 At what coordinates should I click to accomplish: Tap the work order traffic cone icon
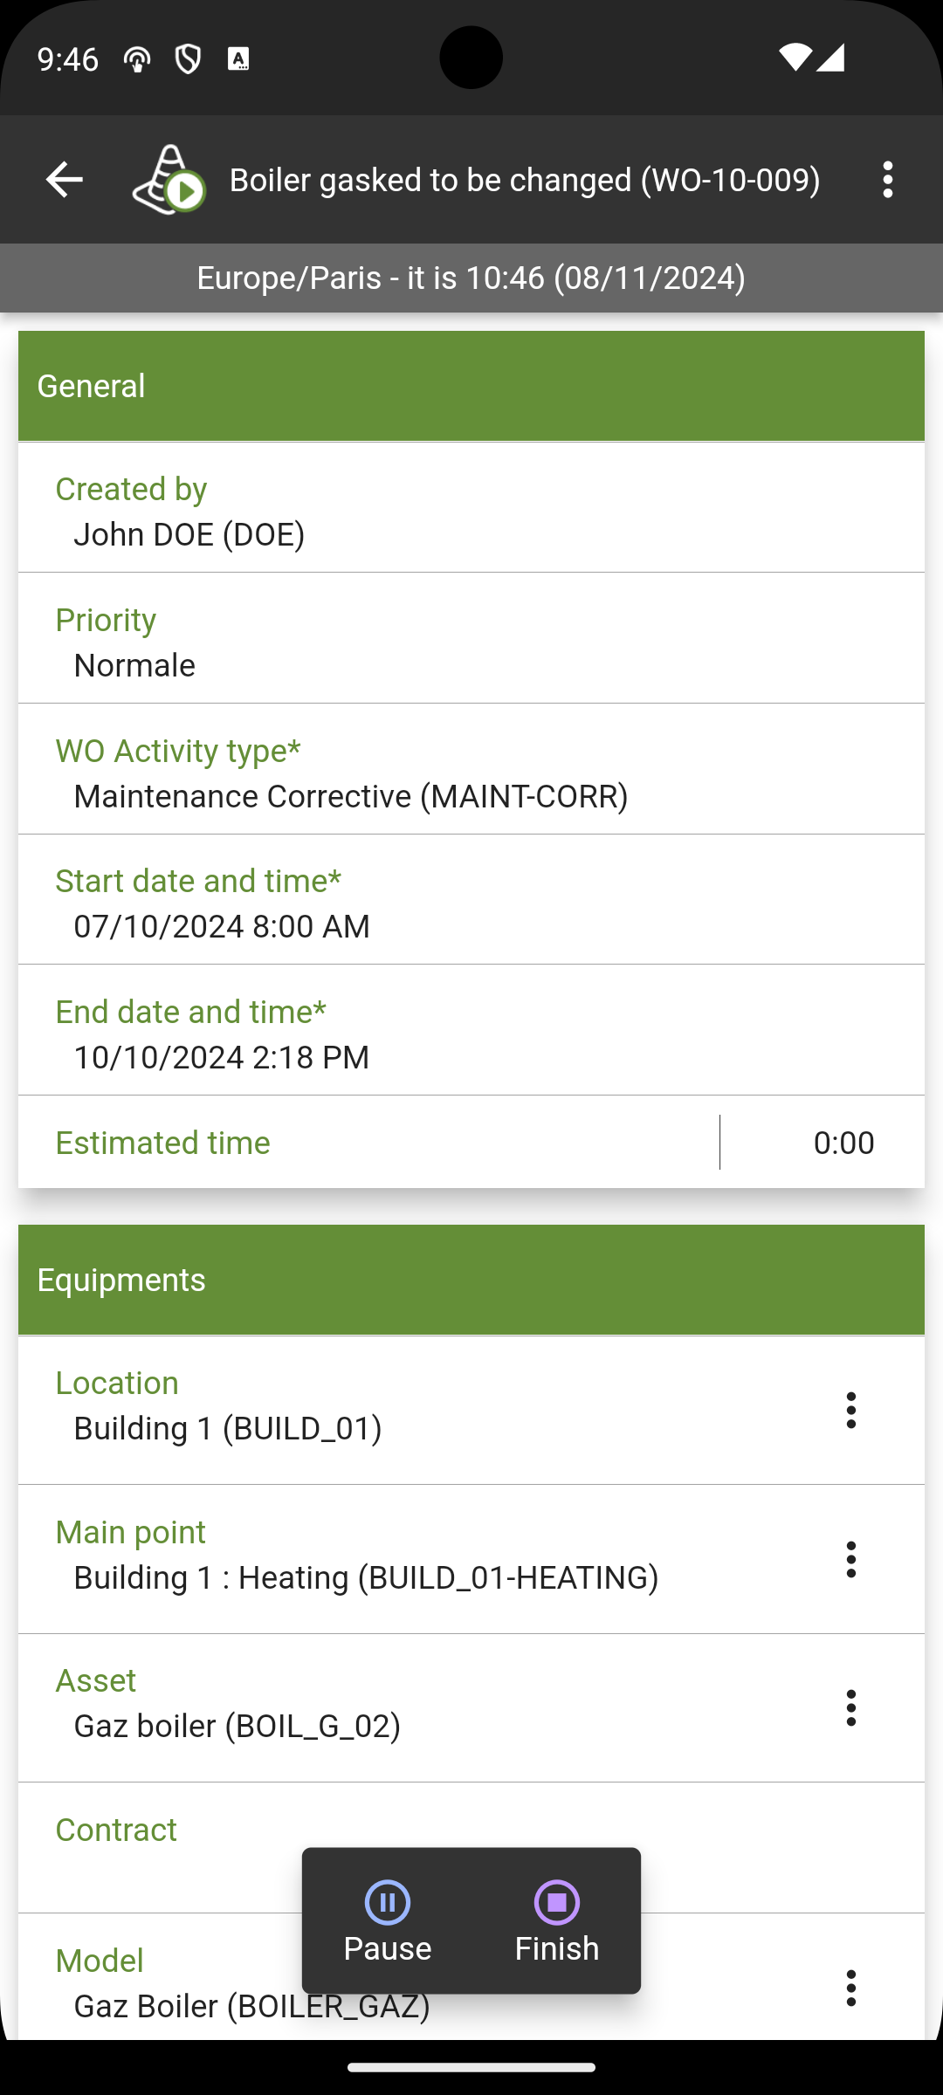coord(169,180)
